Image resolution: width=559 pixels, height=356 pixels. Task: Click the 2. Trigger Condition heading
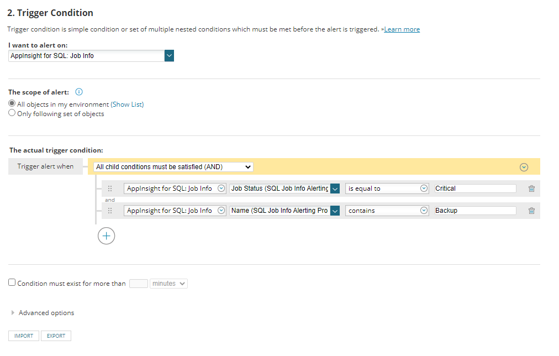pyautogui.click(x=50, y=13)
